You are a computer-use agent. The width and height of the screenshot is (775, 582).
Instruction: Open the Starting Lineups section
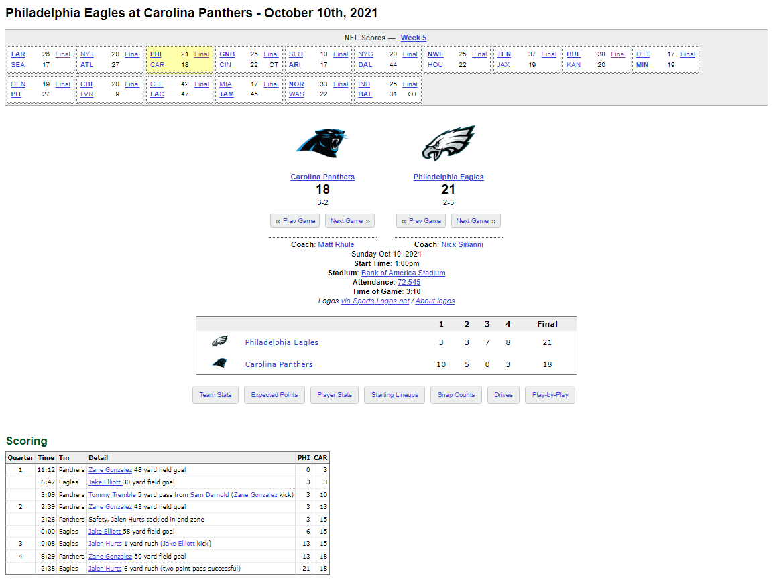click(x=394, y=395)
